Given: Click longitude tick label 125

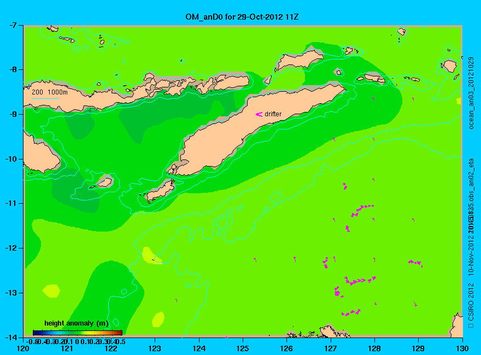Looking at the screenshot, I should [x=243, y=348].
